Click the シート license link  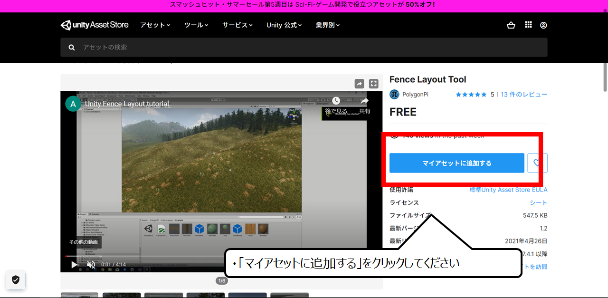(539, 202)
